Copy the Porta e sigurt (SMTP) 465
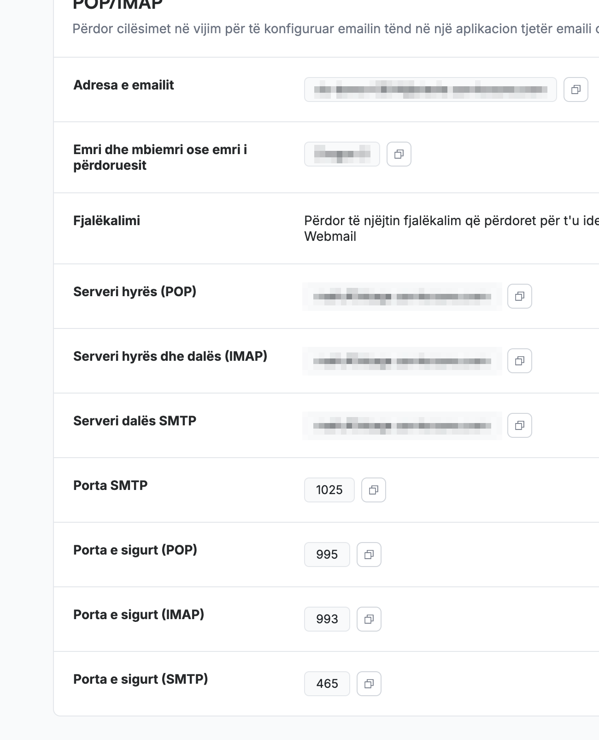 369,684
